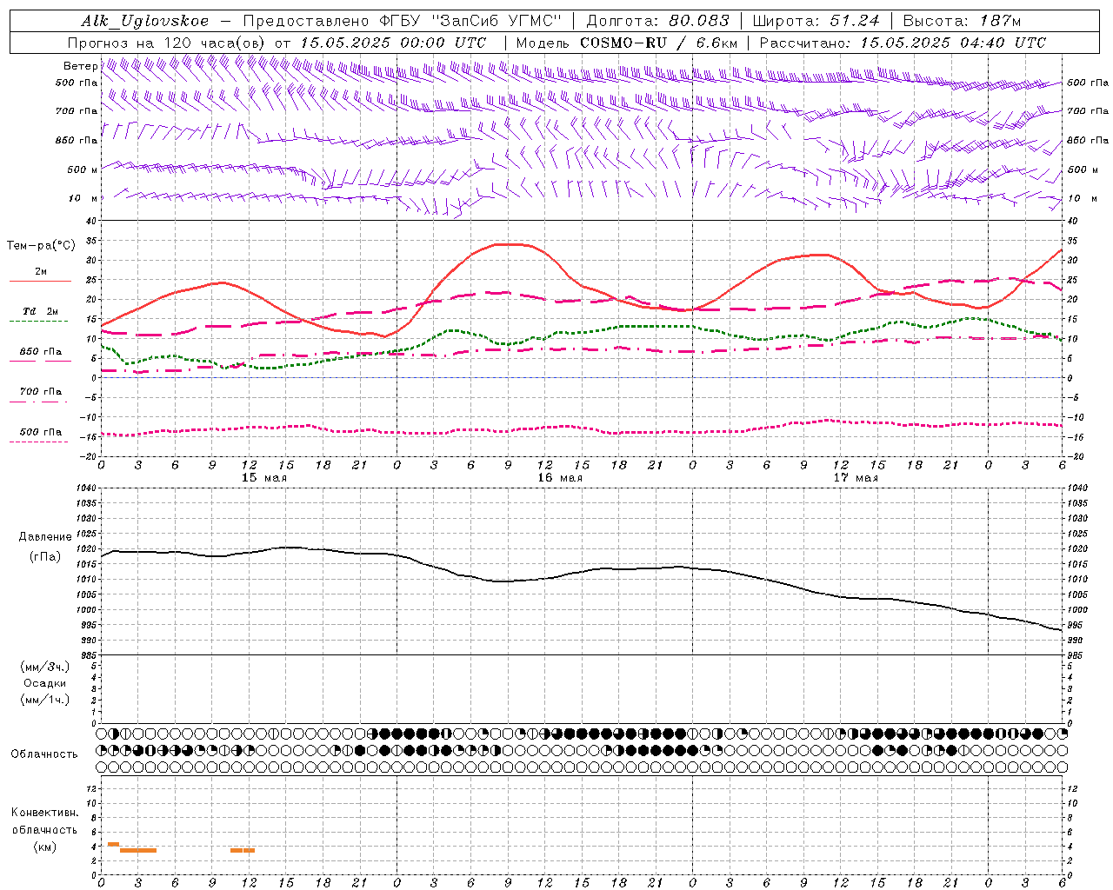
Task: Click left 500 гПа wind level label
Action: tap(77, 83)
